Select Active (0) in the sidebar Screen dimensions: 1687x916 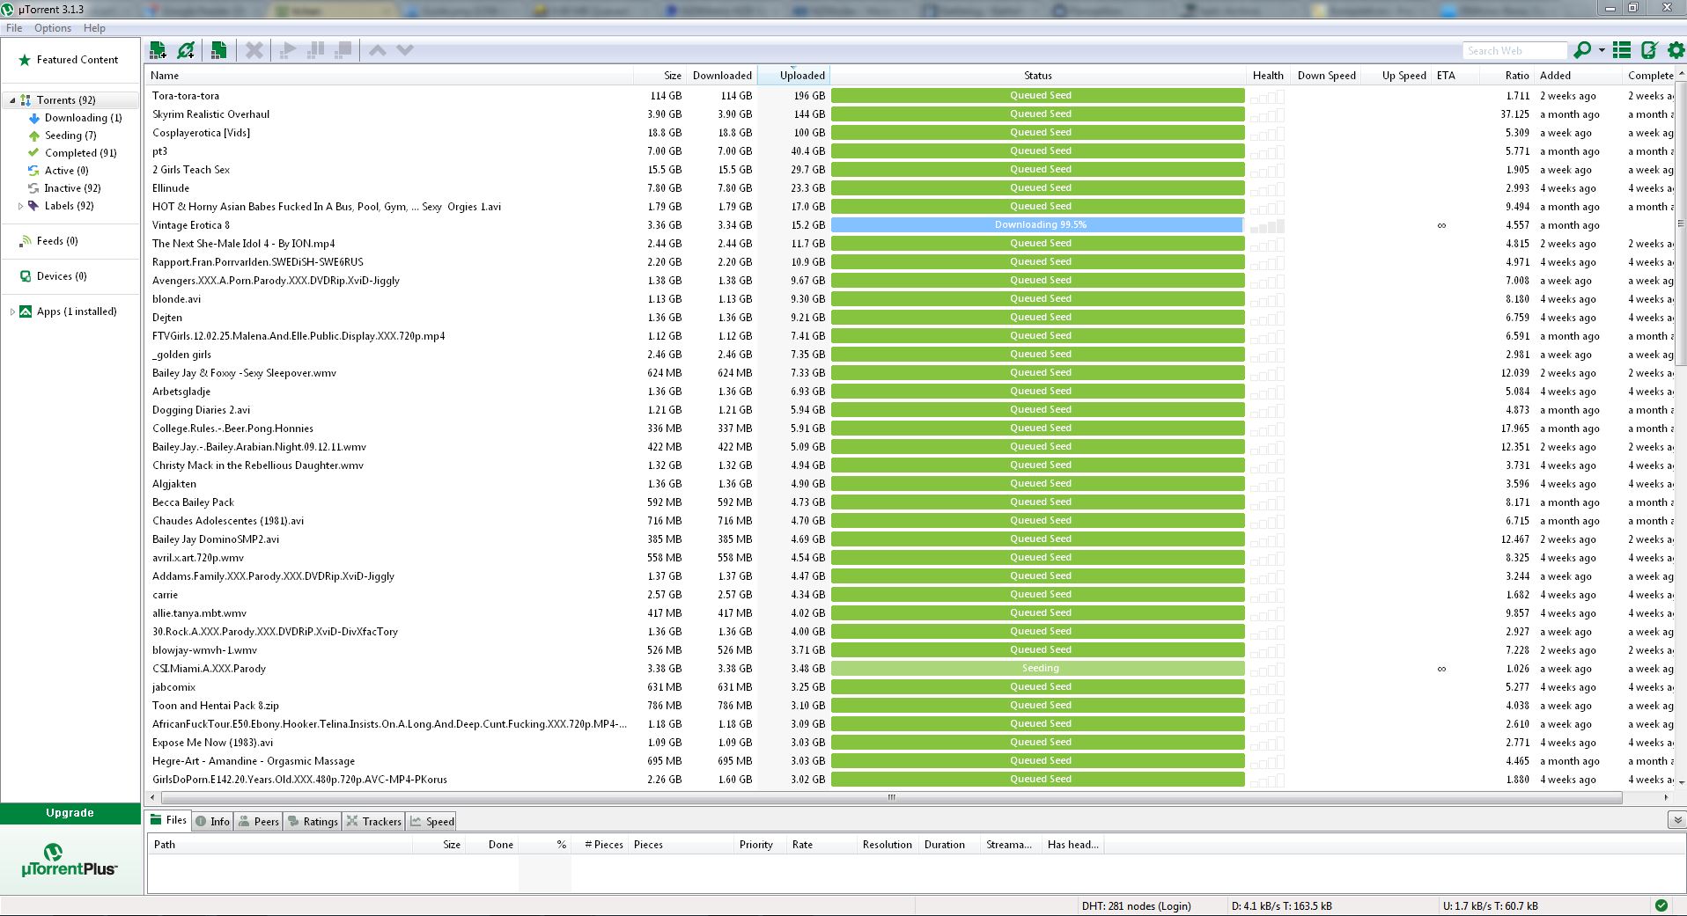tap(66, 171)
